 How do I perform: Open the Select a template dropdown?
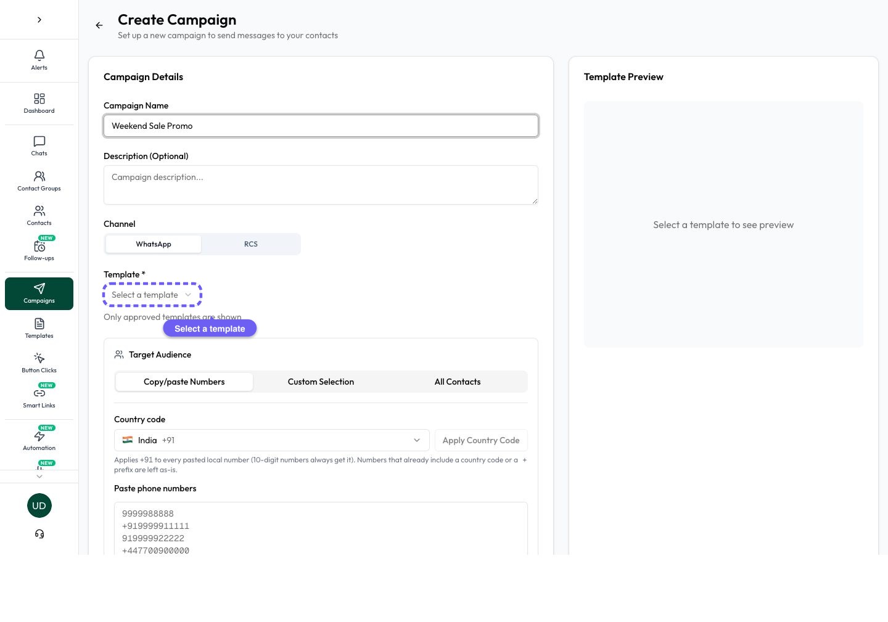click(152, 295)
